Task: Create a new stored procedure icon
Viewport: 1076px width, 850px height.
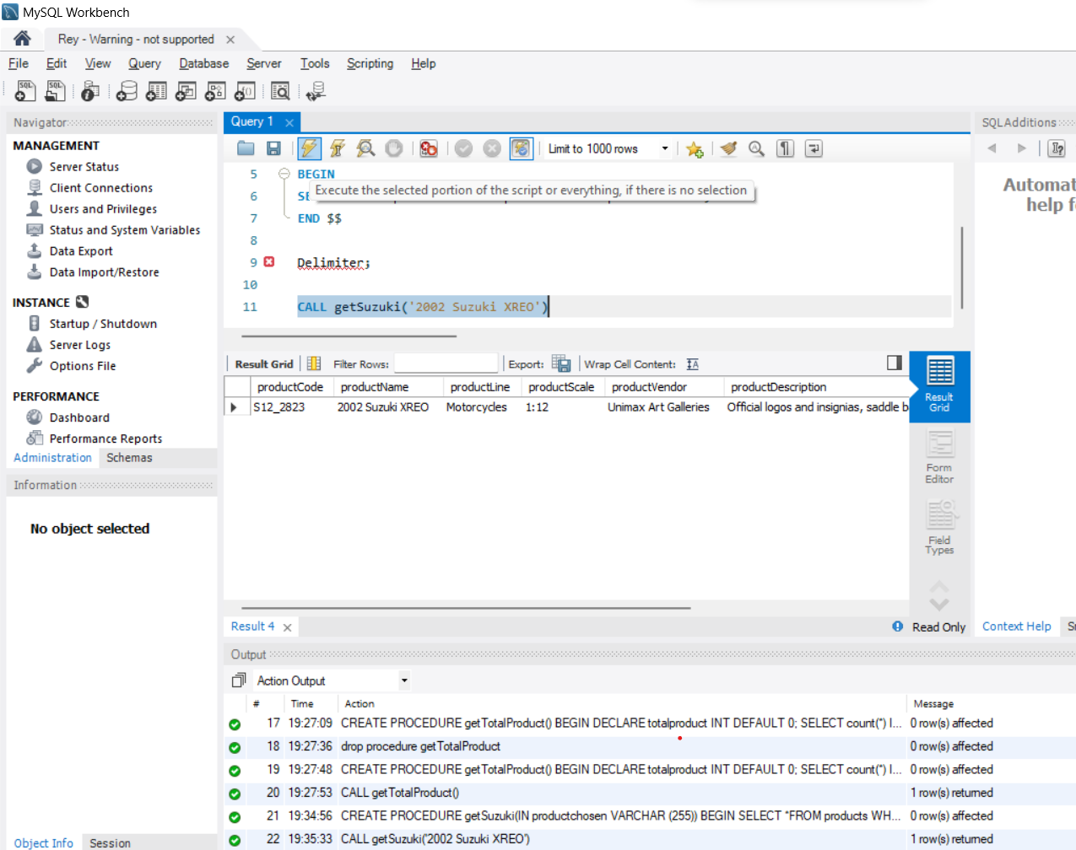Action: pyautogui.click(x=215, y=91)
